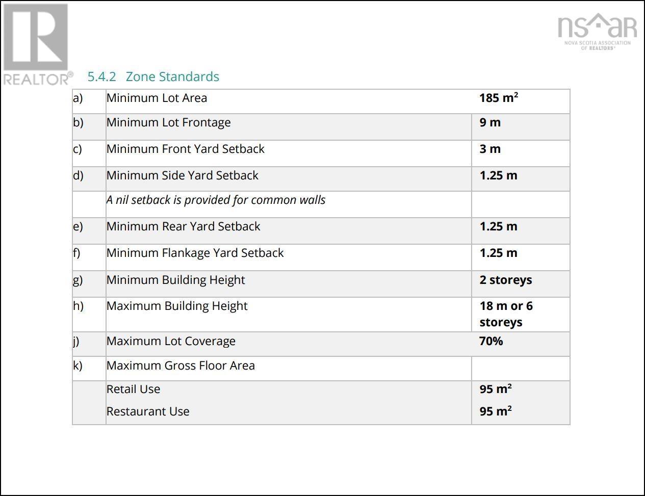Screen dimensions: 645x496
Task: Select the 185 m² value cell
Action: [x=498, y=98]
